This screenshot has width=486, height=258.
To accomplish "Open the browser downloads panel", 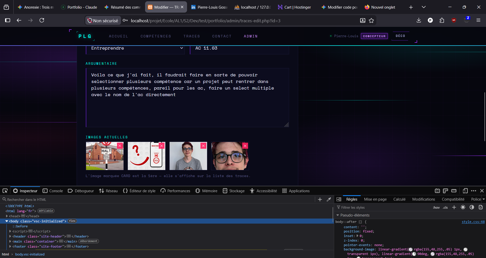I will pos(419,20).
